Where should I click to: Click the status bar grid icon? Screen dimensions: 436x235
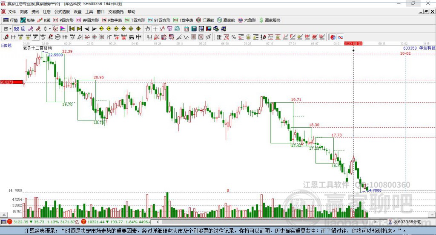point(3,222)
